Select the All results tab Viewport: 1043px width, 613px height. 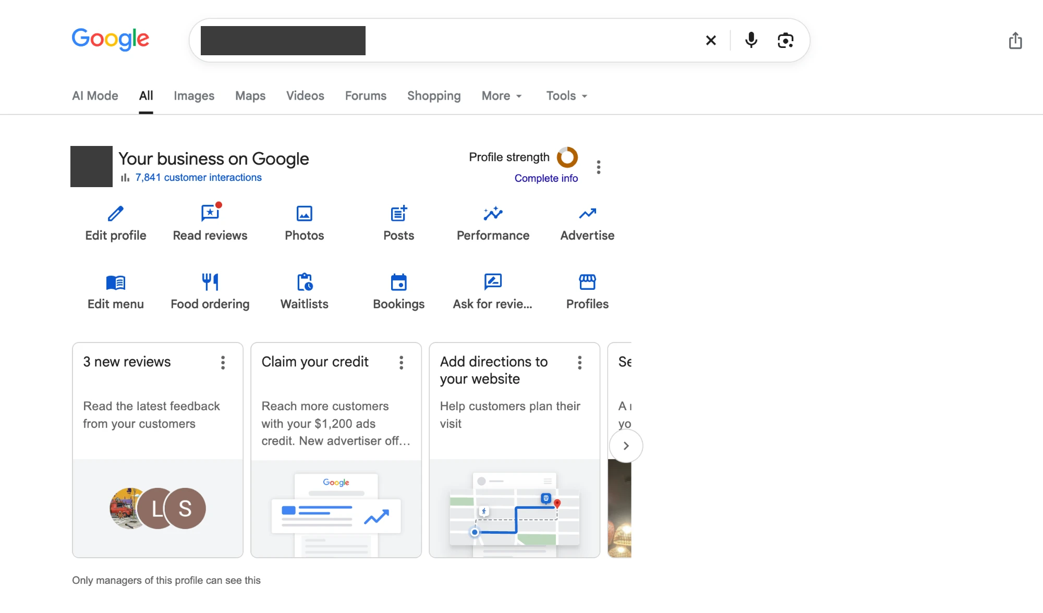click(146, 96)
